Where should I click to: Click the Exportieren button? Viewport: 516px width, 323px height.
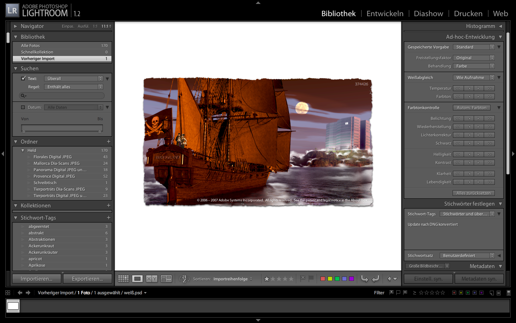(x=87, y=279)
